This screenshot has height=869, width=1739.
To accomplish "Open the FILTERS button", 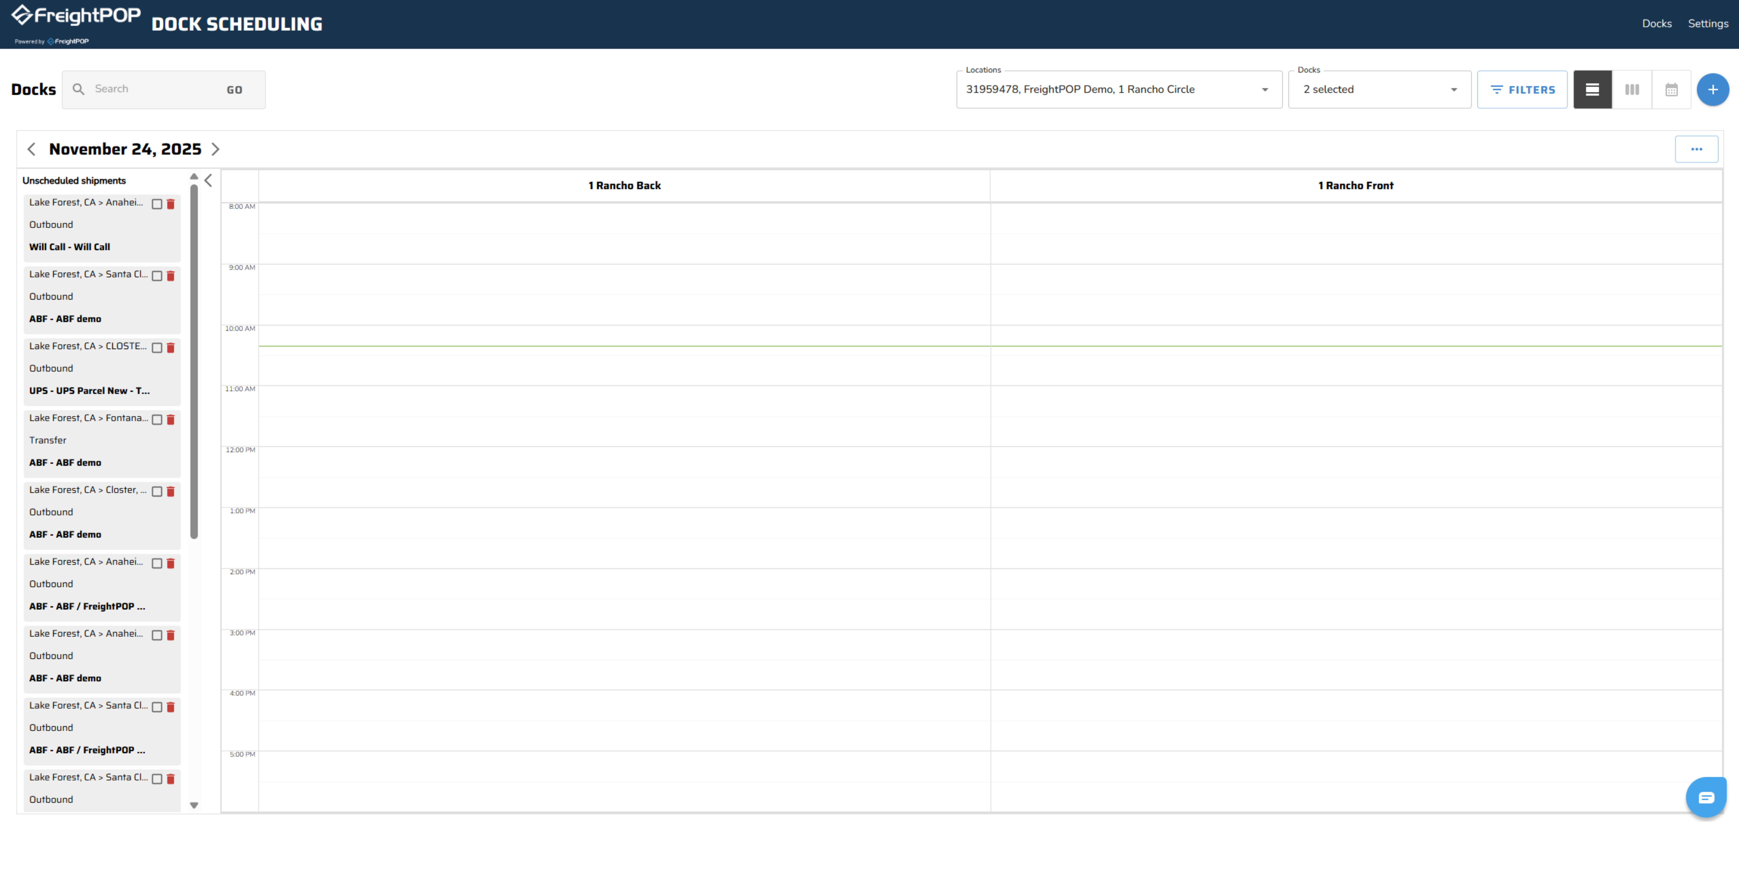I will click(1522, 90).
